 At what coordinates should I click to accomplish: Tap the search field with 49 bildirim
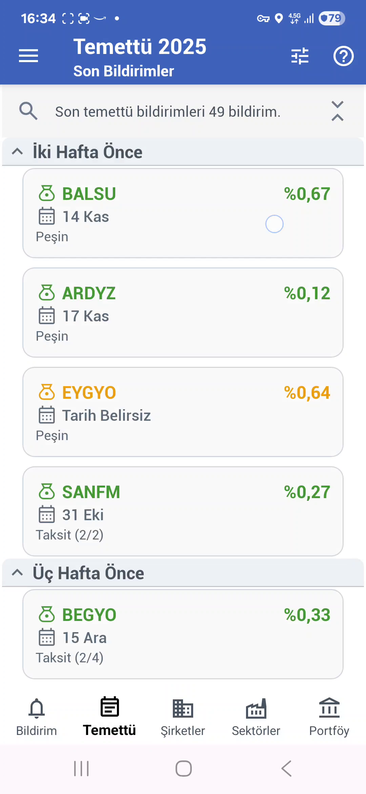click(x=168, y=112)
